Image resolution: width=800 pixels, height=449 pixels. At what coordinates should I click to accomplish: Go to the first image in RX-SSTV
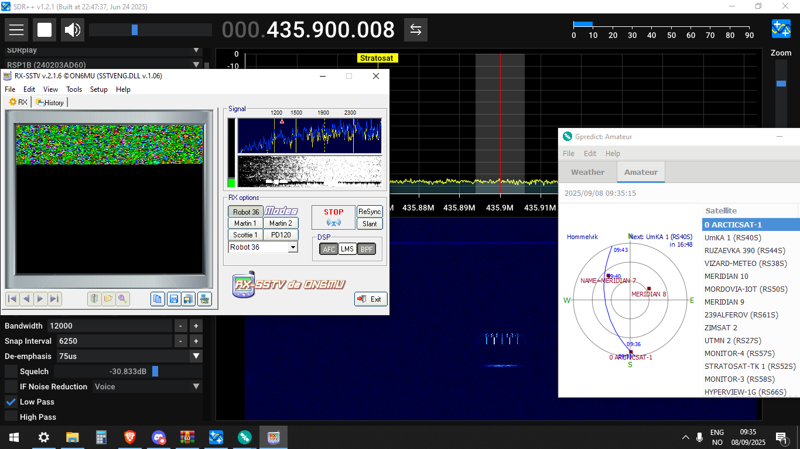12,299
